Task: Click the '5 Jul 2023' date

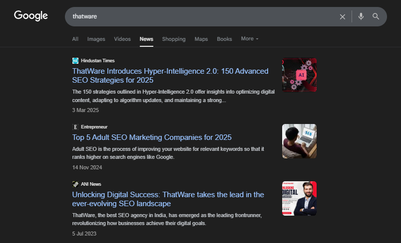Action: coord(84,234)
